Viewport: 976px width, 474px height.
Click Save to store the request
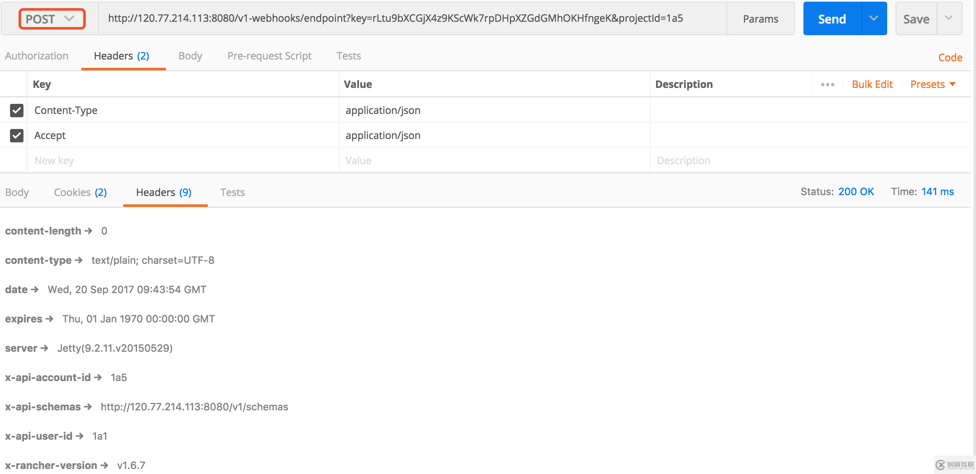point(914,18)
